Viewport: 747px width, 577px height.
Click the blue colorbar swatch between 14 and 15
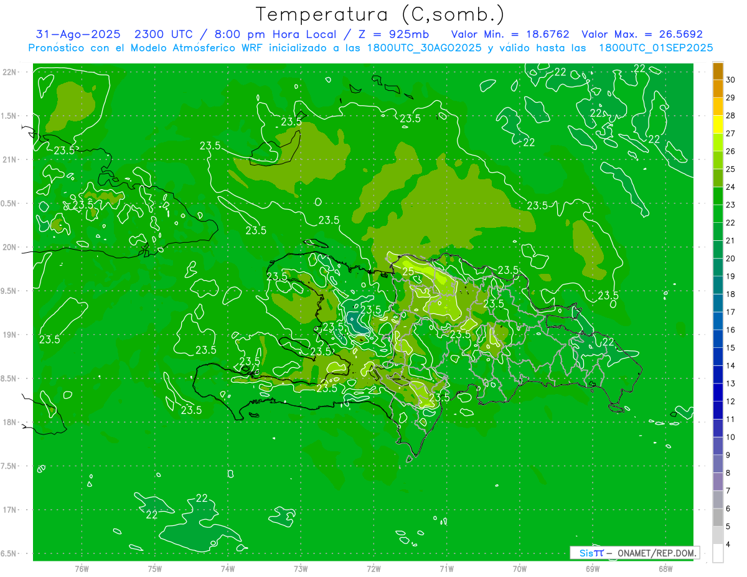[x=718, y=357]
